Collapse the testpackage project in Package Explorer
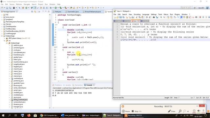The height and width of the screenshot is (118, 210). coord(2,36)
